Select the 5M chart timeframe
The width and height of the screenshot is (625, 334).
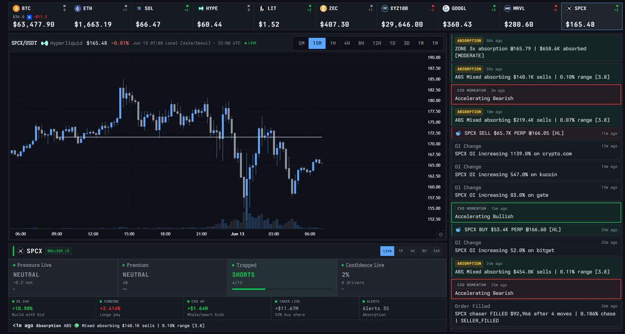click(x=301, y=43)
